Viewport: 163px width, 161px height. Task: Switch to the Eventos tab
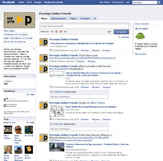click(x=85, y=18)
